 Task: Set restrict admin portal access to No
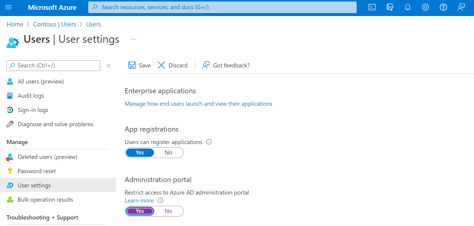click(x=169, y=211)
